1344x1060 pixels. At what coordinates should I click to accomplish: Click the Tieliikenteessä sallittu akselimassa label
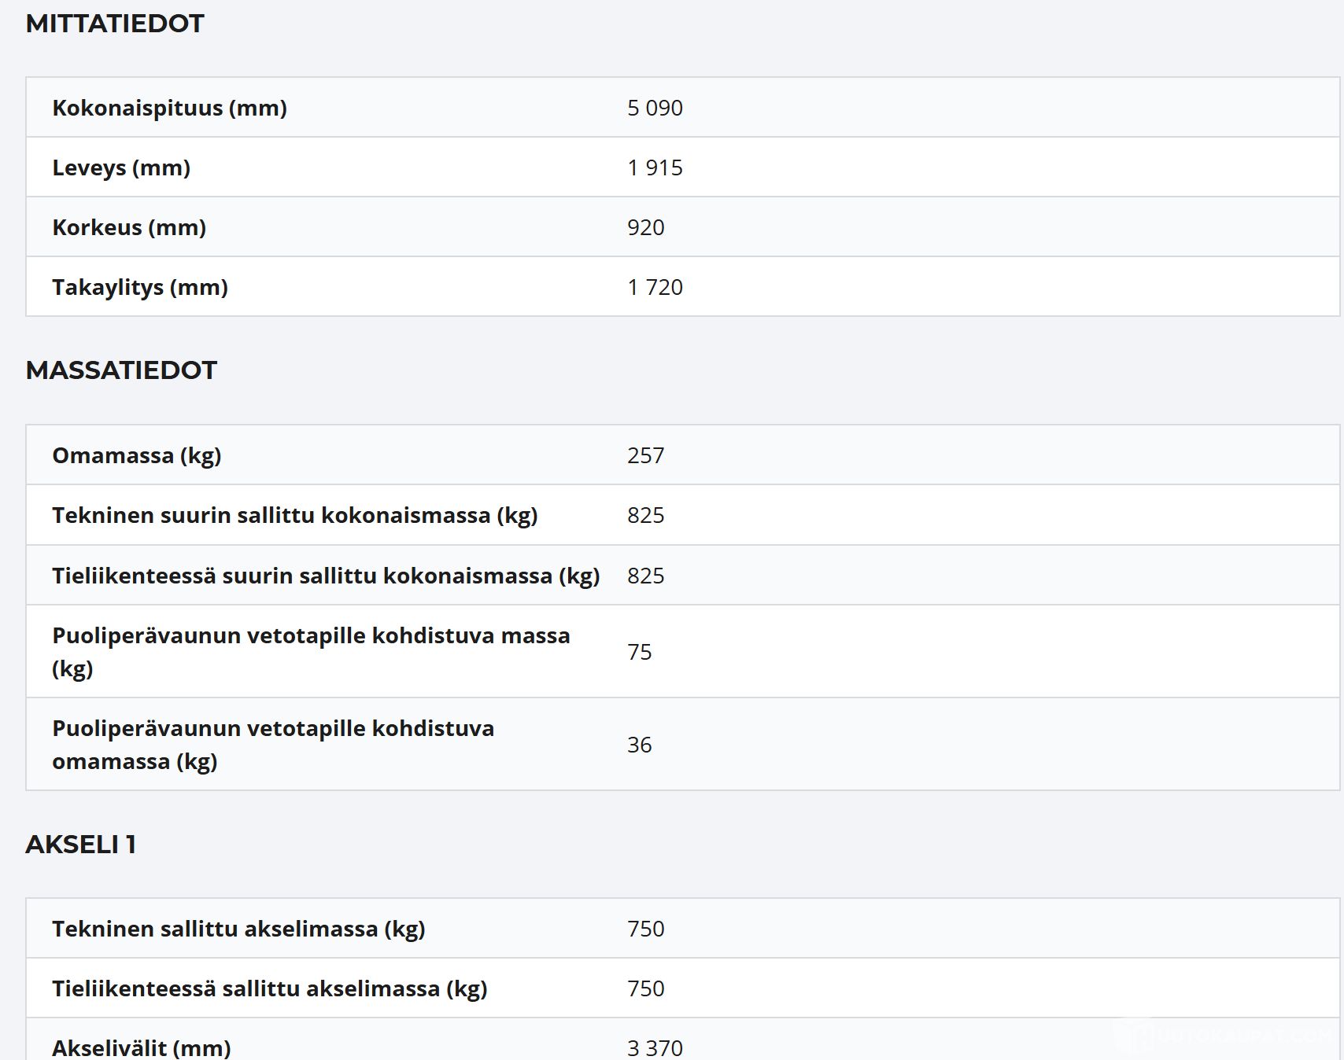tap(270, 988)
